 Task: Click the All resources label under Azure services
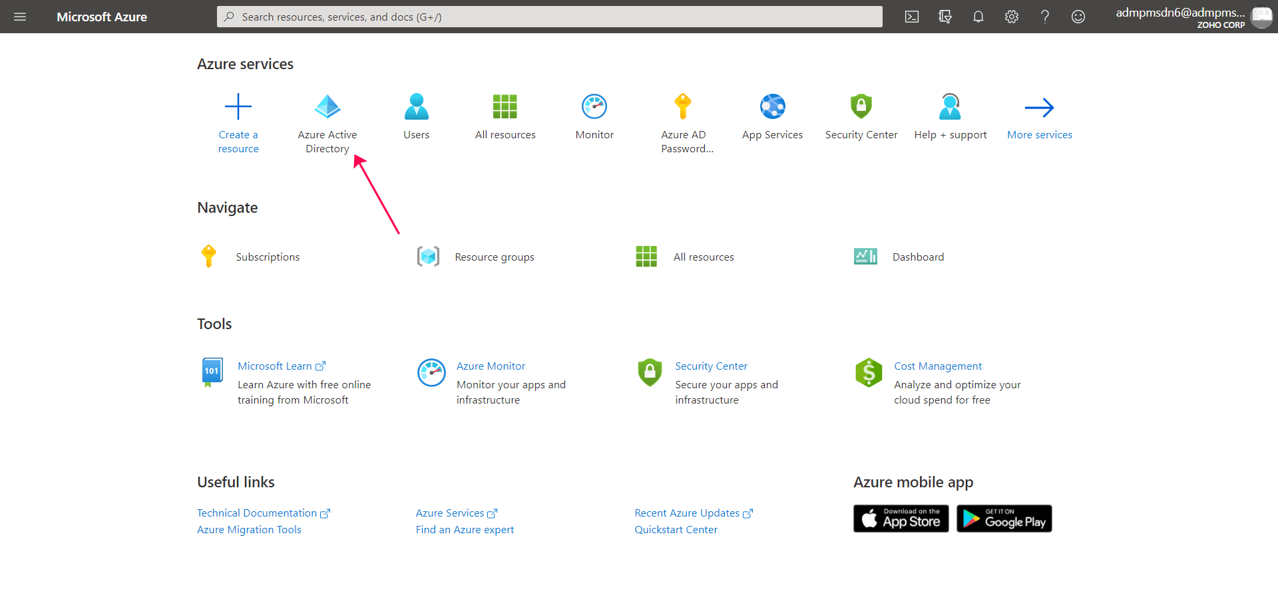(x=505, y=135)
